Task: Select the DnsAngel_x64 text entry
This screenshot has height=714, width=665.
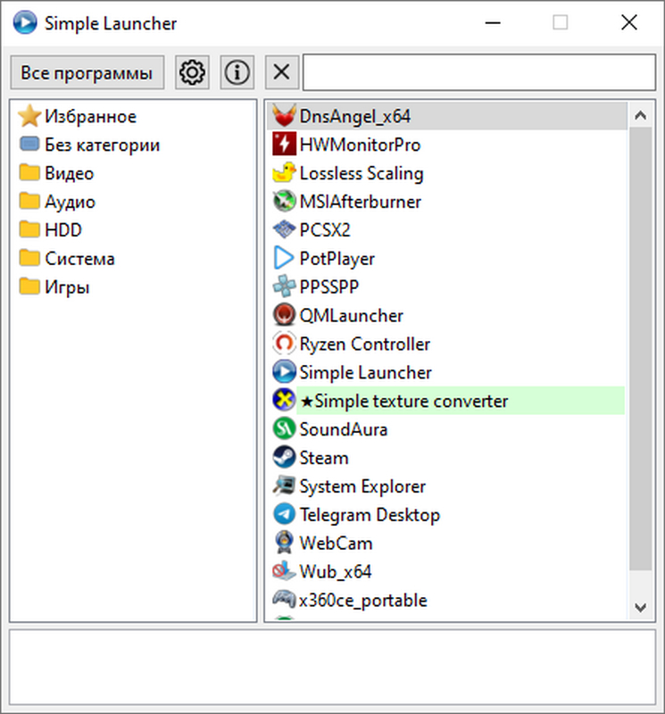Action: (x=355, y=117)
